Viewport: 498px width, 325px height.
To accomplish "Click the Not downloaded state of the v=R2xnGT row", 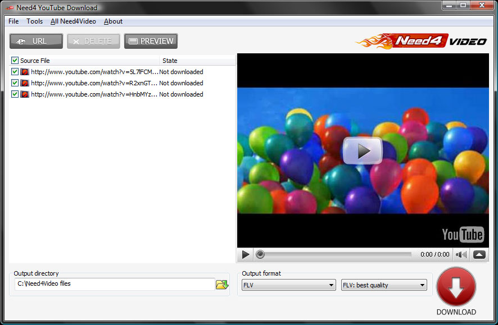I will click(181, 83).
